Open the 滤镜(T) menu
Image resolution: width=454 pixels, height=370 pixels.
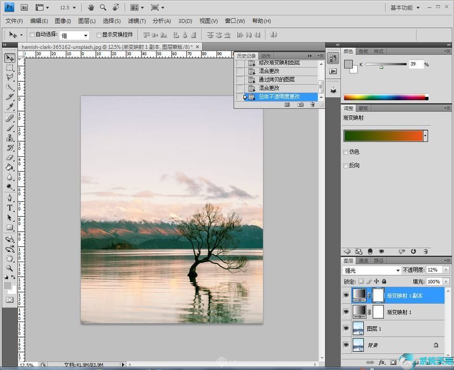137,21
